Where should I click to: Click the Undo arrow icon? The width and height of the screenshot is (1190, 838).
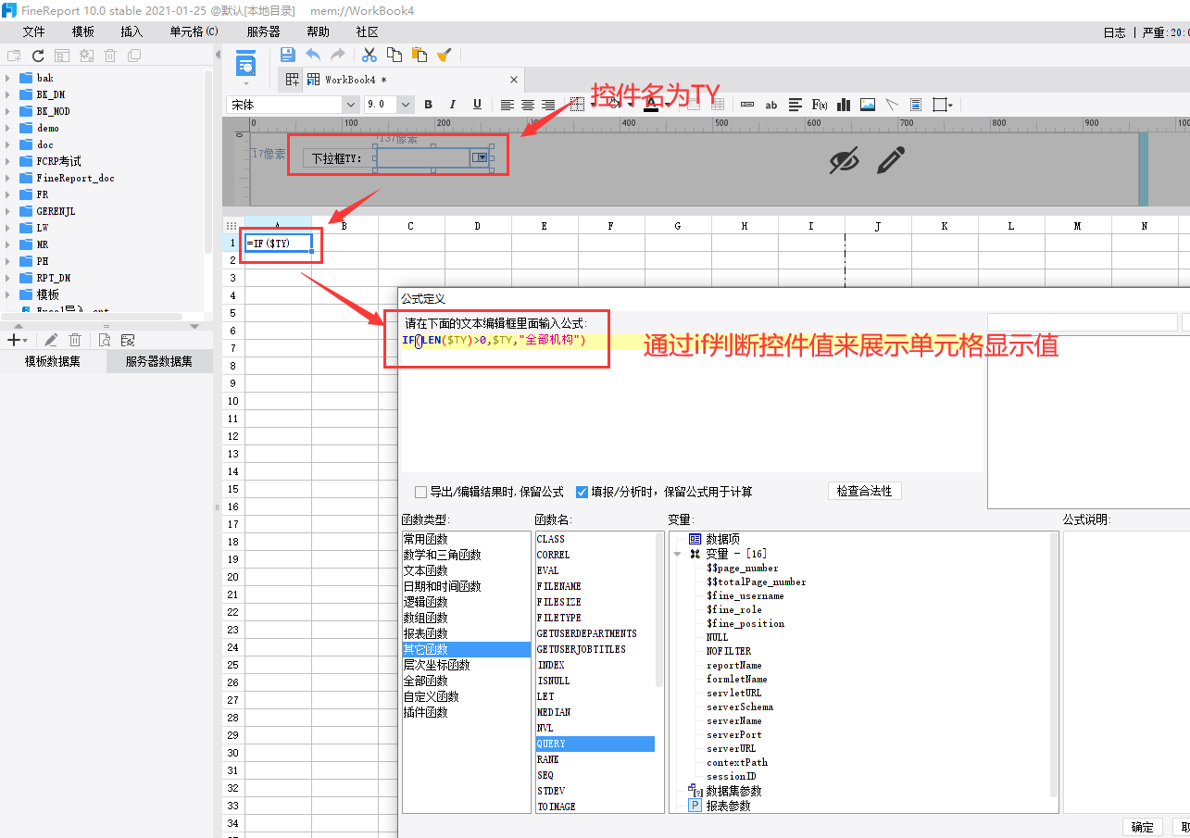coord(313,55)
